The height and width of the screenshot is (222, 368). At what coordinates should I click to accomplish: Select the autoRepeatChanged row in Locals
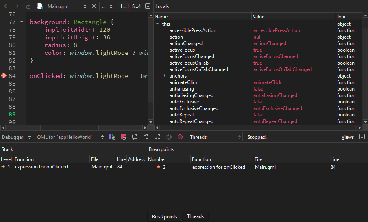tap(258, 121)
